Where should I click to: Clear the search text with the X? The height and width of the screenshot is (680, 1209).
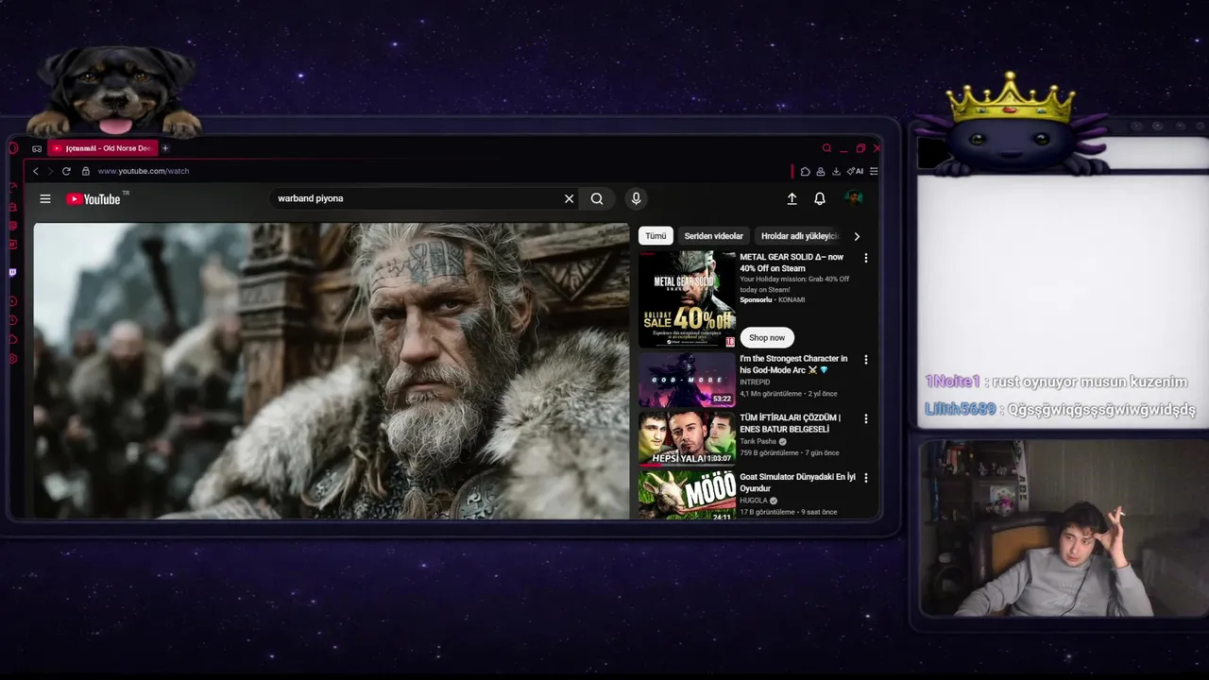point(569,198)
